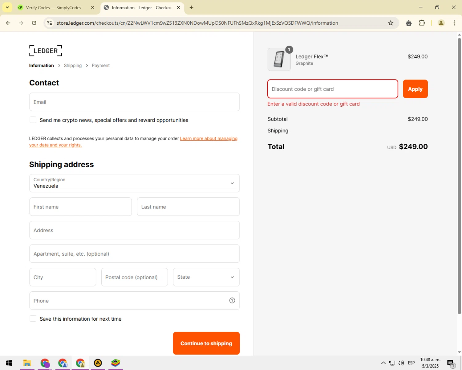Show hidden system tray icons
This screenshot has width=462, height=370.
tap(383, 363)
